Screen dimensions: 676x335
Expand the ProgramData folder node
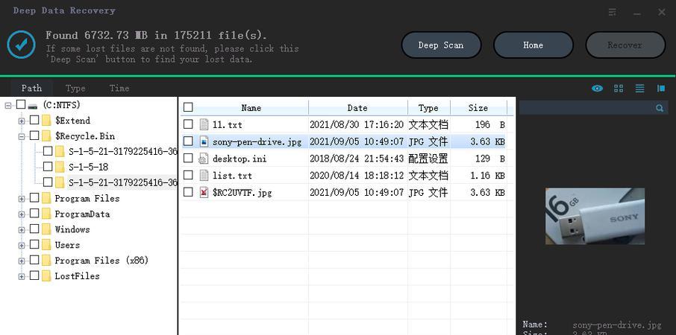pyautogui.click(x=22, y=214)
